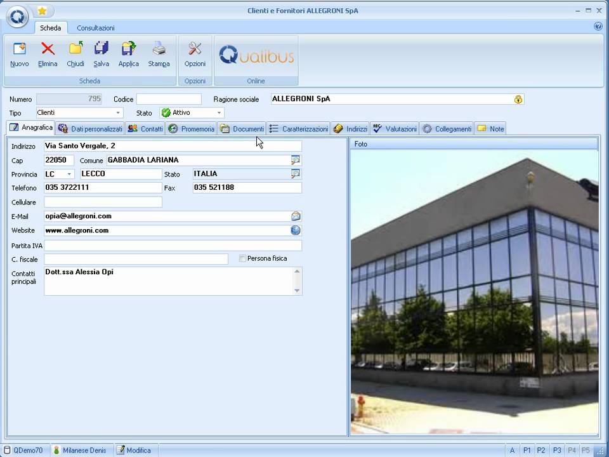Click the Partita IVA field

[173, 246]
